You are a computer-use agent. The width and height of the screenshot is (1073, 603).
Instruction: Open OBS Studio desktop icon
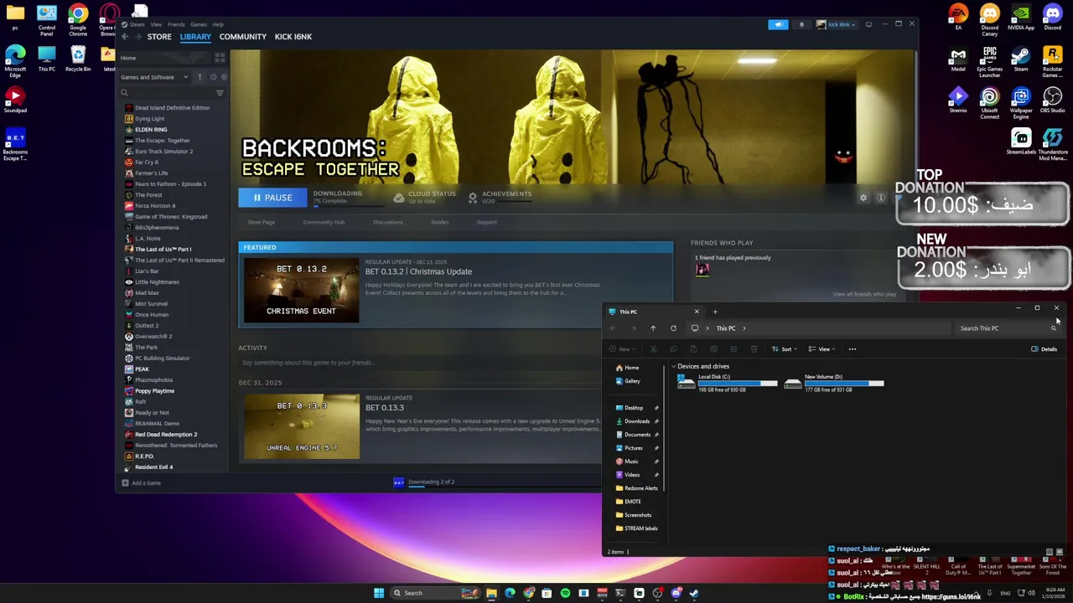(1052, 100)
